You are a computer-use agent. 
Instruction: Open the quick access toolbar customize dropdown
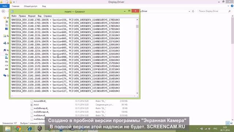point(14,2)
